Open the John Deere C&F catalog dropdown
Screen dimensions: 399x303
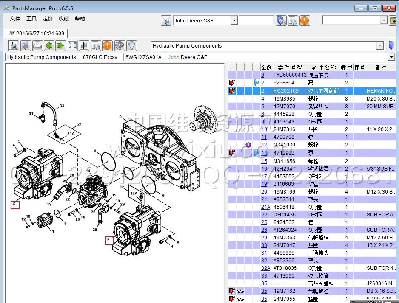[x=234, y=20]
